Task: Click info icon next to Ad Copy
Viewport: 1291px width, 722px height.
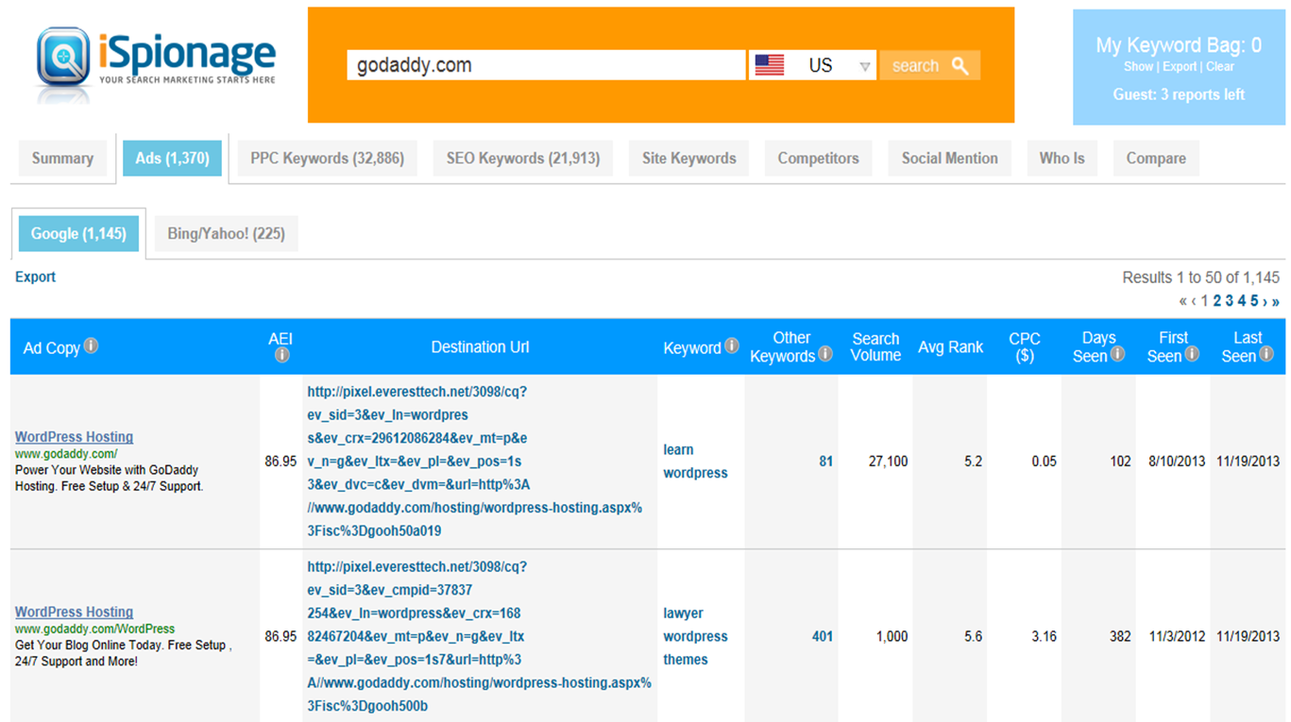Action: pyautogui.click(x=91, y=345)
